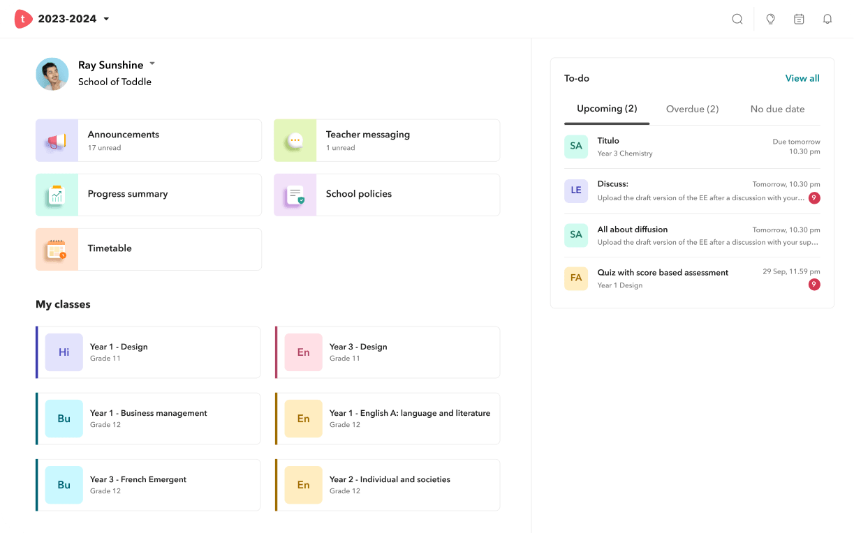Select the No due date tab
The image size is (854, 533).
[x=777, y=109]
